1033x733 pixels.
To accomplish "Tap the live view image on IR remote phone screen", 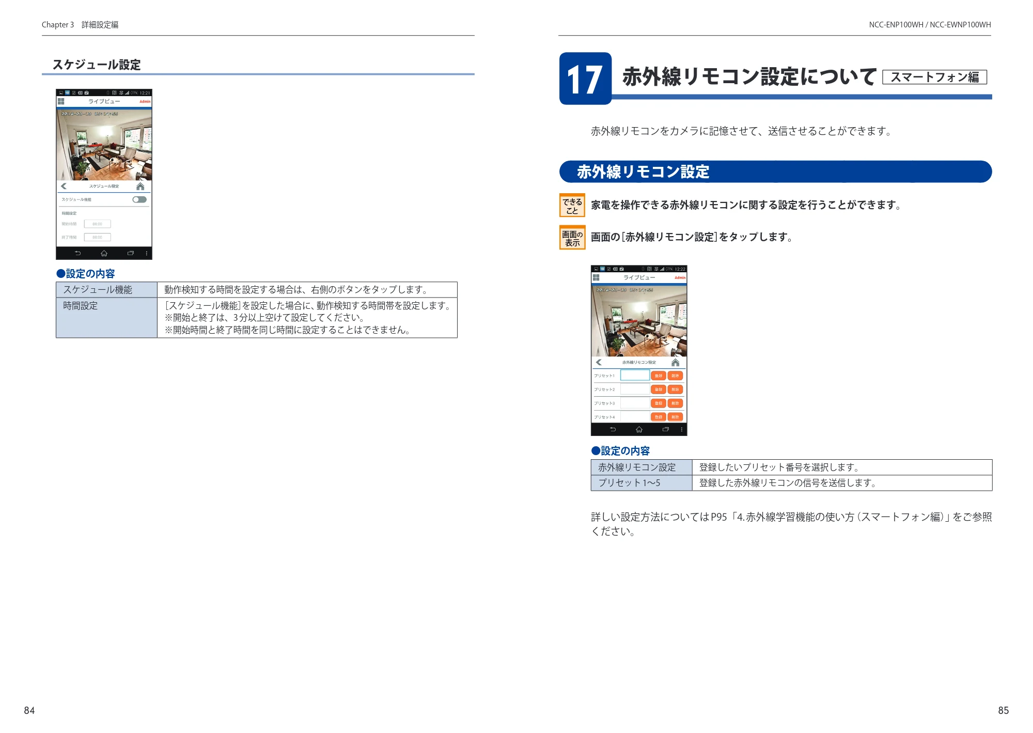I will (x=639, y=320).
